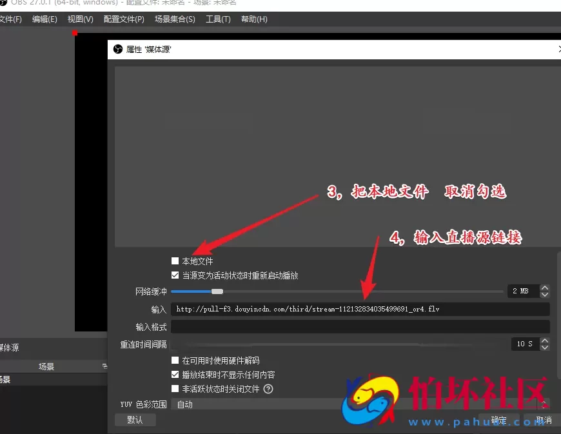Click the red corner handle on preview

pyautogui.click(x=75, y=33)
